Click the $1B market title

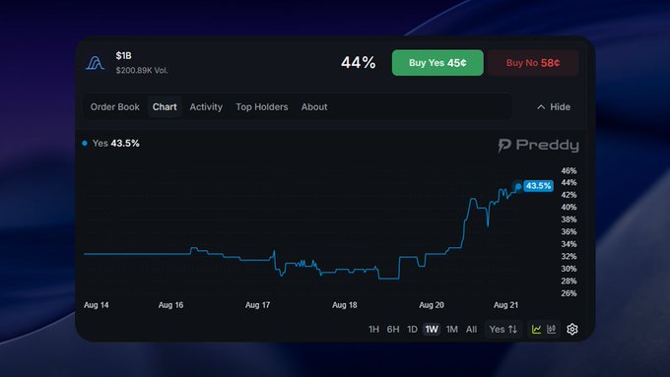[x=123, y=55]
